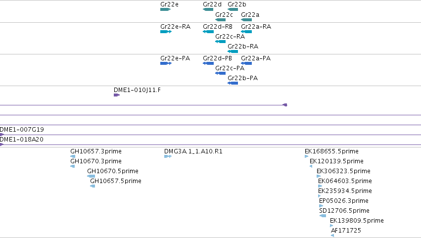Select the Gr22e gene glyph

(x=165, y=9)
